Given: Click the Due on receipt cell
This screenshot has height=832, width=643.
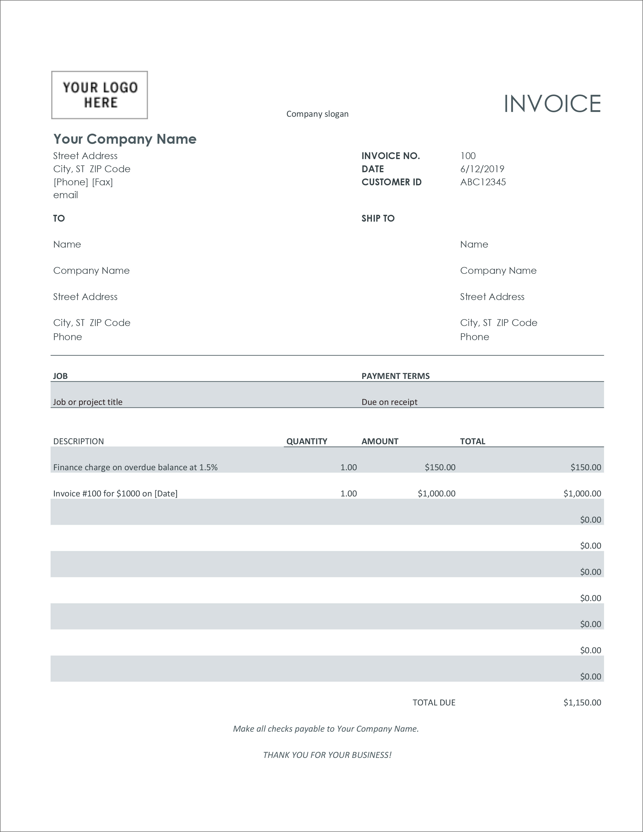Looking at the screenshot, I should 389,402.
